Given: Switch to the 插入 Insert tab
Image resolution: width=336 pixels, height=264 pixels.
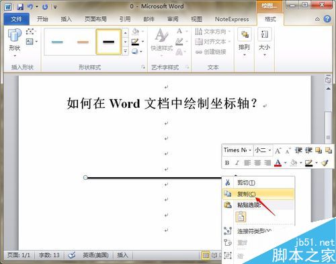Looking at the screenshot, I should coord(67,19).
